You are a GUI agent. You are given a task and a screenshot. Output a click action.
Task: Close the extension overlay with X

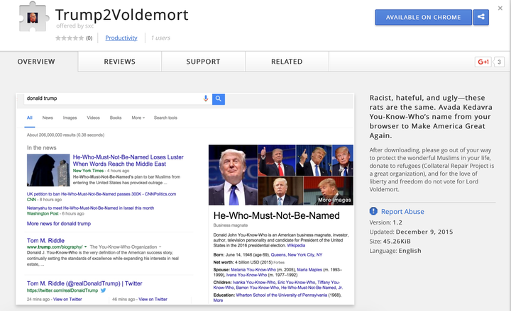(500, 8)
